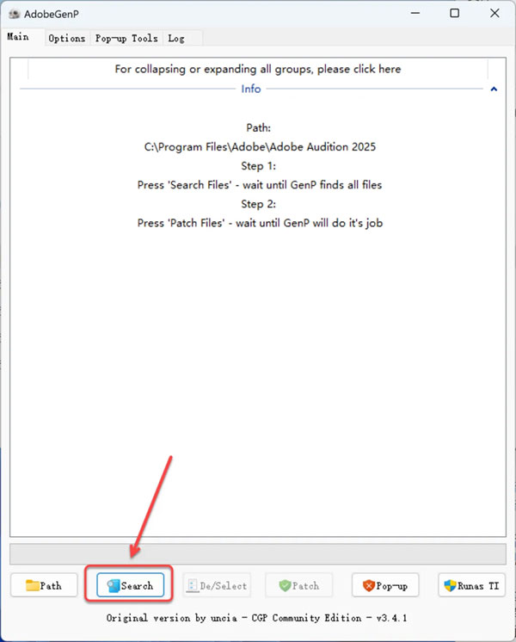This screenshot has width=516, height=642.
Task: Open the Options tab
Action: pos(67,38)
